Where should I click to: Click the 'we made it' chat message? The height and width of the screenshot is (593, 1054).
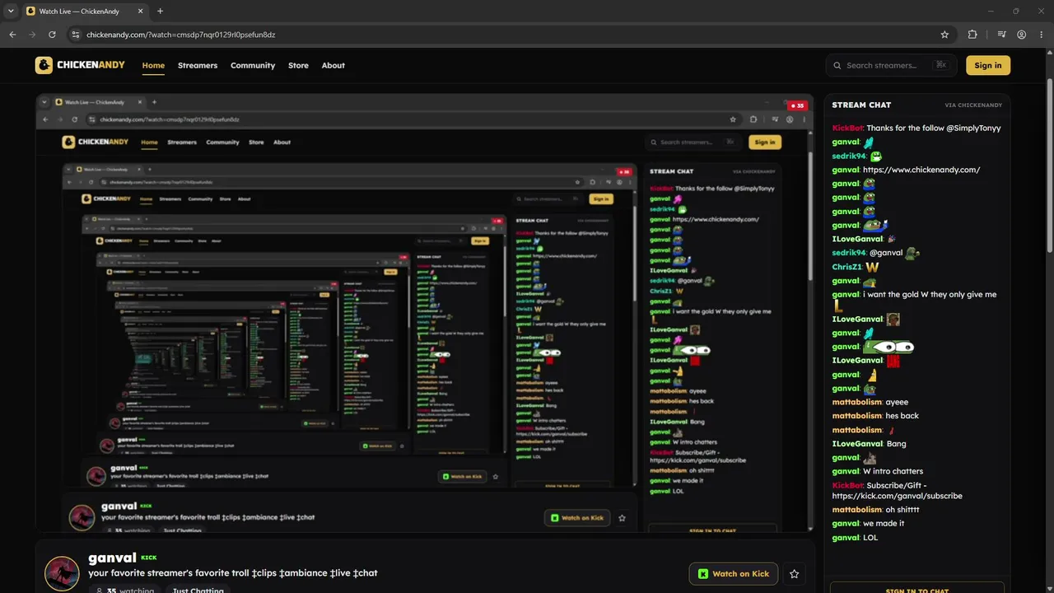pyautogui.click(x=884, y=524)
